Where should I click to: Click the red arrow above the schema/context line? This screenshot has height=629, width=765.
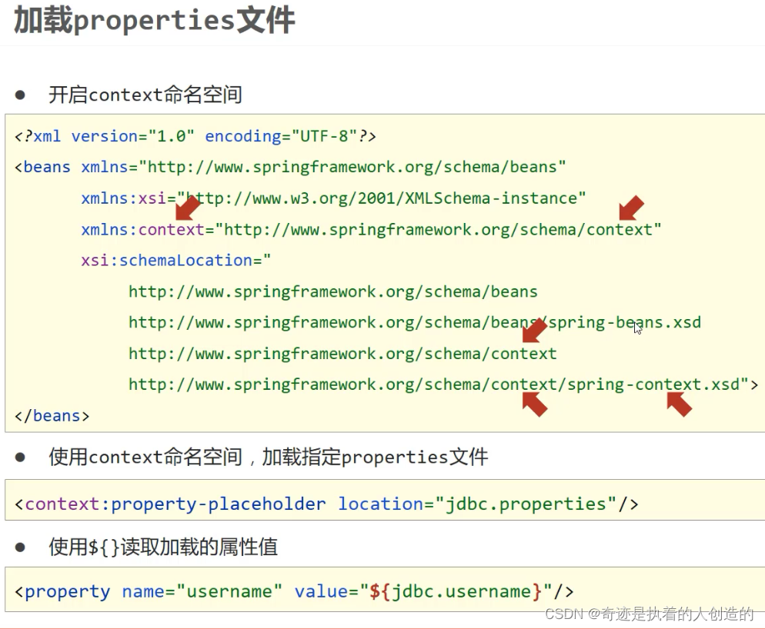click(x=534, y=331)
